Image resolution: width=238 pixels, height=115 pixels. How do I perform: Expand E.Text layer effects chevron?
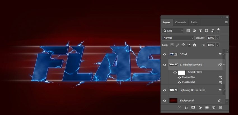click(x=224, y=54)
